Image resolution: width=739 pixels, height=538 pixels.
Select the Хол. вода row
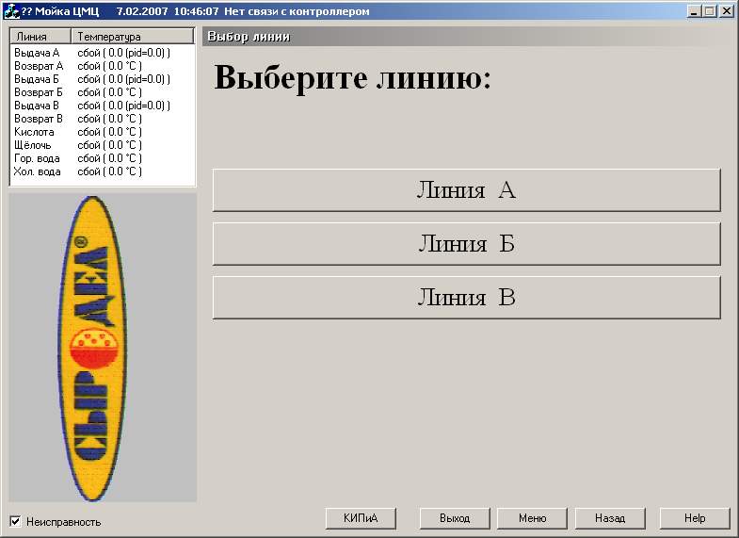102,171
